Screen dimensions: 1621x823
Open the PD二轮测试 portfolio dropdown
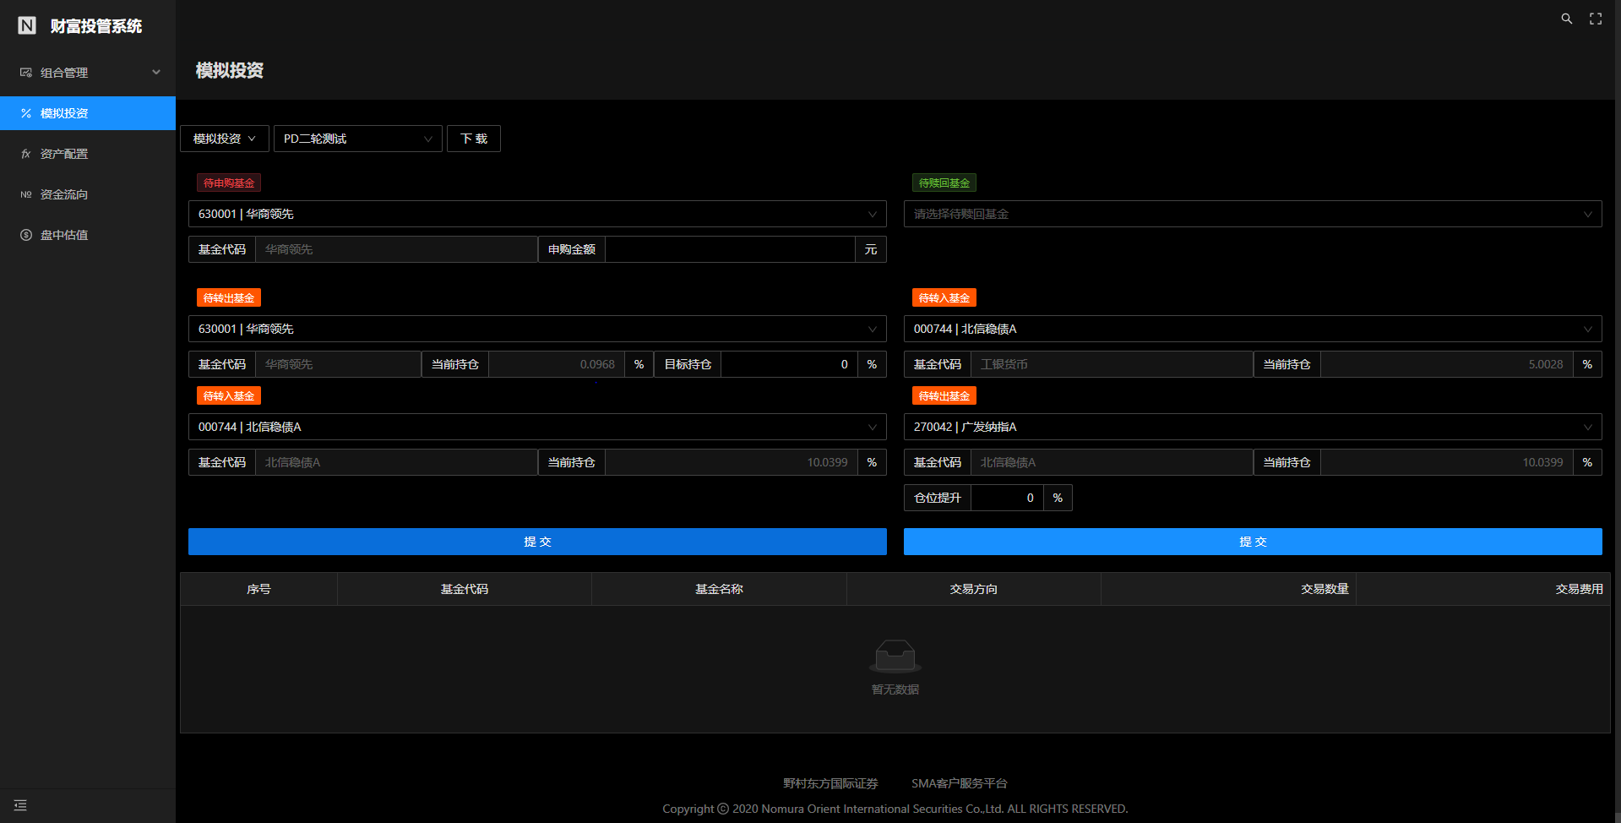(x=357, y=138)
